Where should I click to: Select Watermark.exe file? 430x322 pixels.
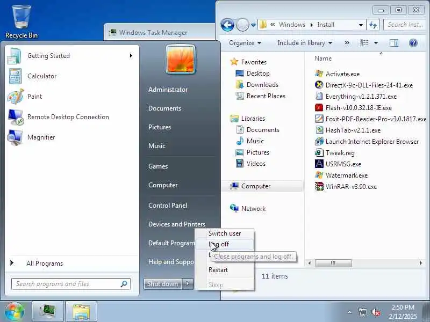[x=341, y=175]
